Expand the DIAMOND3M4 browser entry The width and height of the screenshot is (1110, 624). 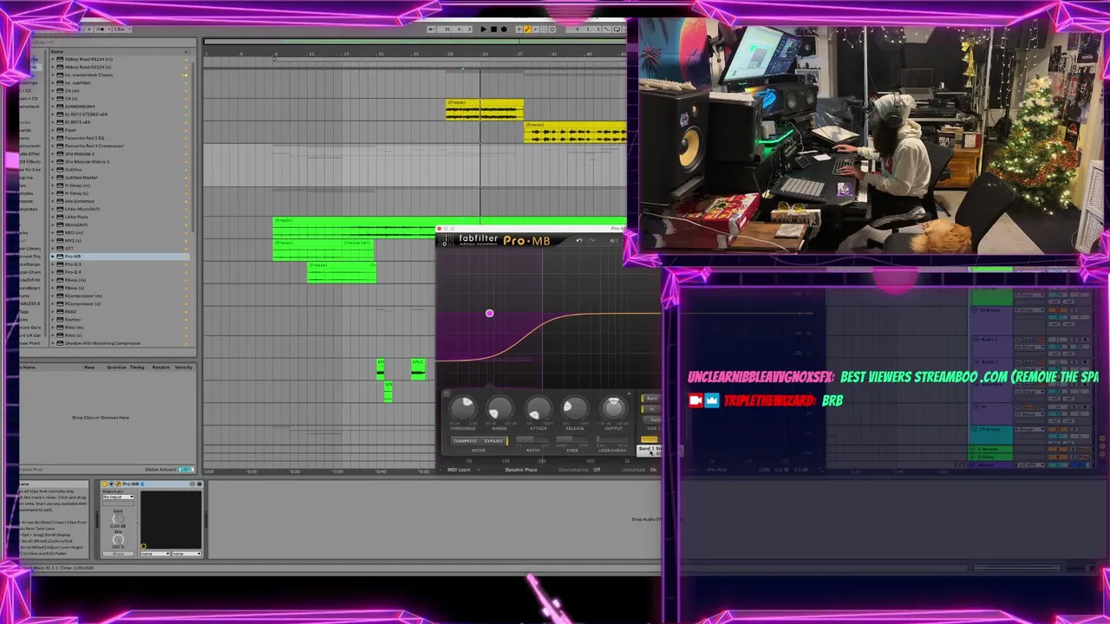pos(53,107)
